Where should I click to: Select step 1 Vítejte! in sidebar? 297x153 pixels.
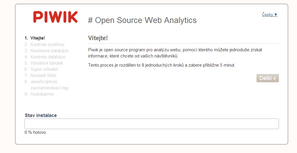(35, 38)
